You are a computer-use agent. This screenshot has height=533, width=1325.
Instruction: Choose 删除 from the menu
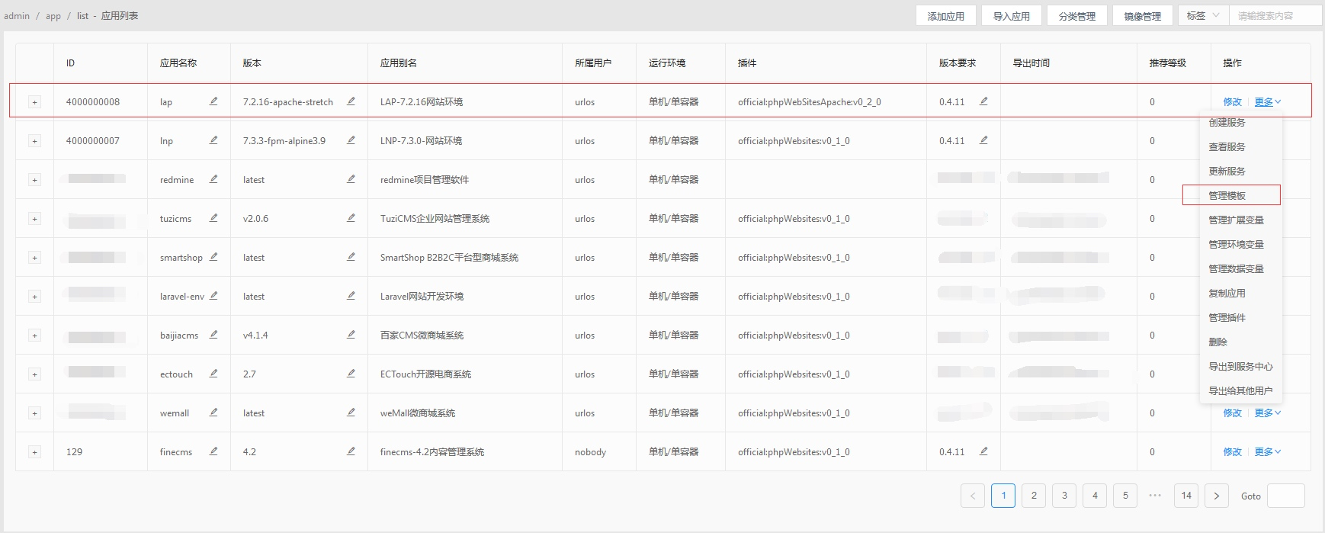1240,342
